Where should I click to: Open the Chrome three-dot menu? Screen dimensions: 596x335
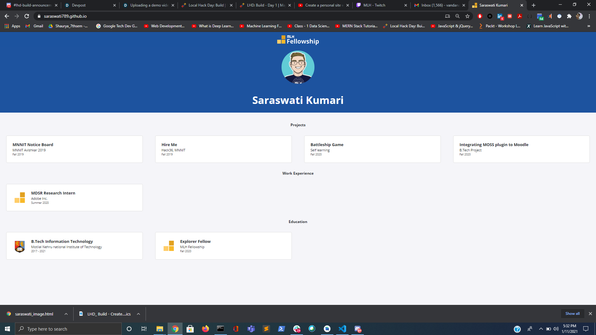(589, 16)
